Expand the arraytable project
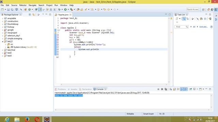The image size is (218, 122). click(2, 18)
